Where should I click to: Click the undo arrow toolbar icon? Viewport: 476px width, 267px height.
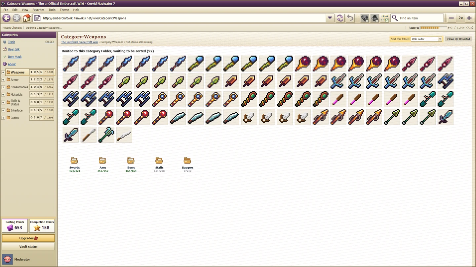click(x=350, y=18)
